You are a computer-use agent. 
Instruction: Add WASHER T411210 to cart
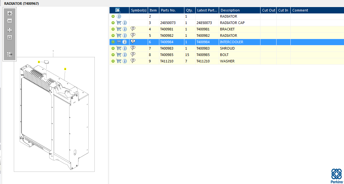tap(119, 61)
